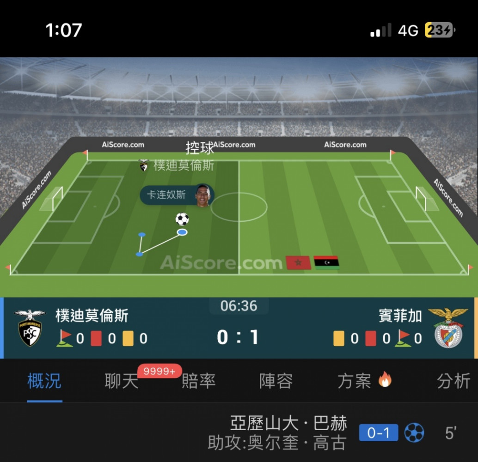Image resolution: width=478 pixels, height=462 pixels.
Task: Tap the goal event ball icon
Action: point(414,432)
